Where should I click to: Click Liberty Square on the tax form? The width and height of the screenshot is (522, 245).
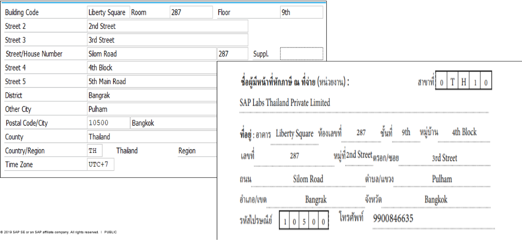point(294,133)
